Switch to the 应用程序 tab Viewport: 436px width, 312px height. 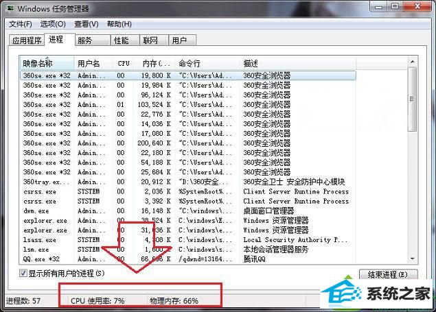pos(27,40)
